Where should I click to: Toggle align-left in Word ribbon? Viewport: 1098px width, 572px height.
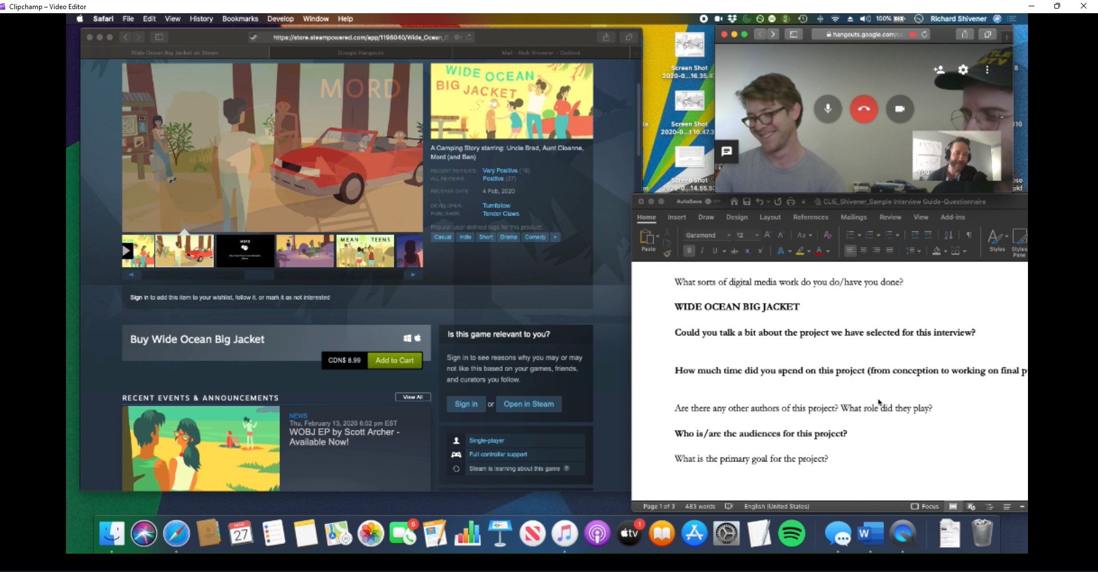pos(850,250)
